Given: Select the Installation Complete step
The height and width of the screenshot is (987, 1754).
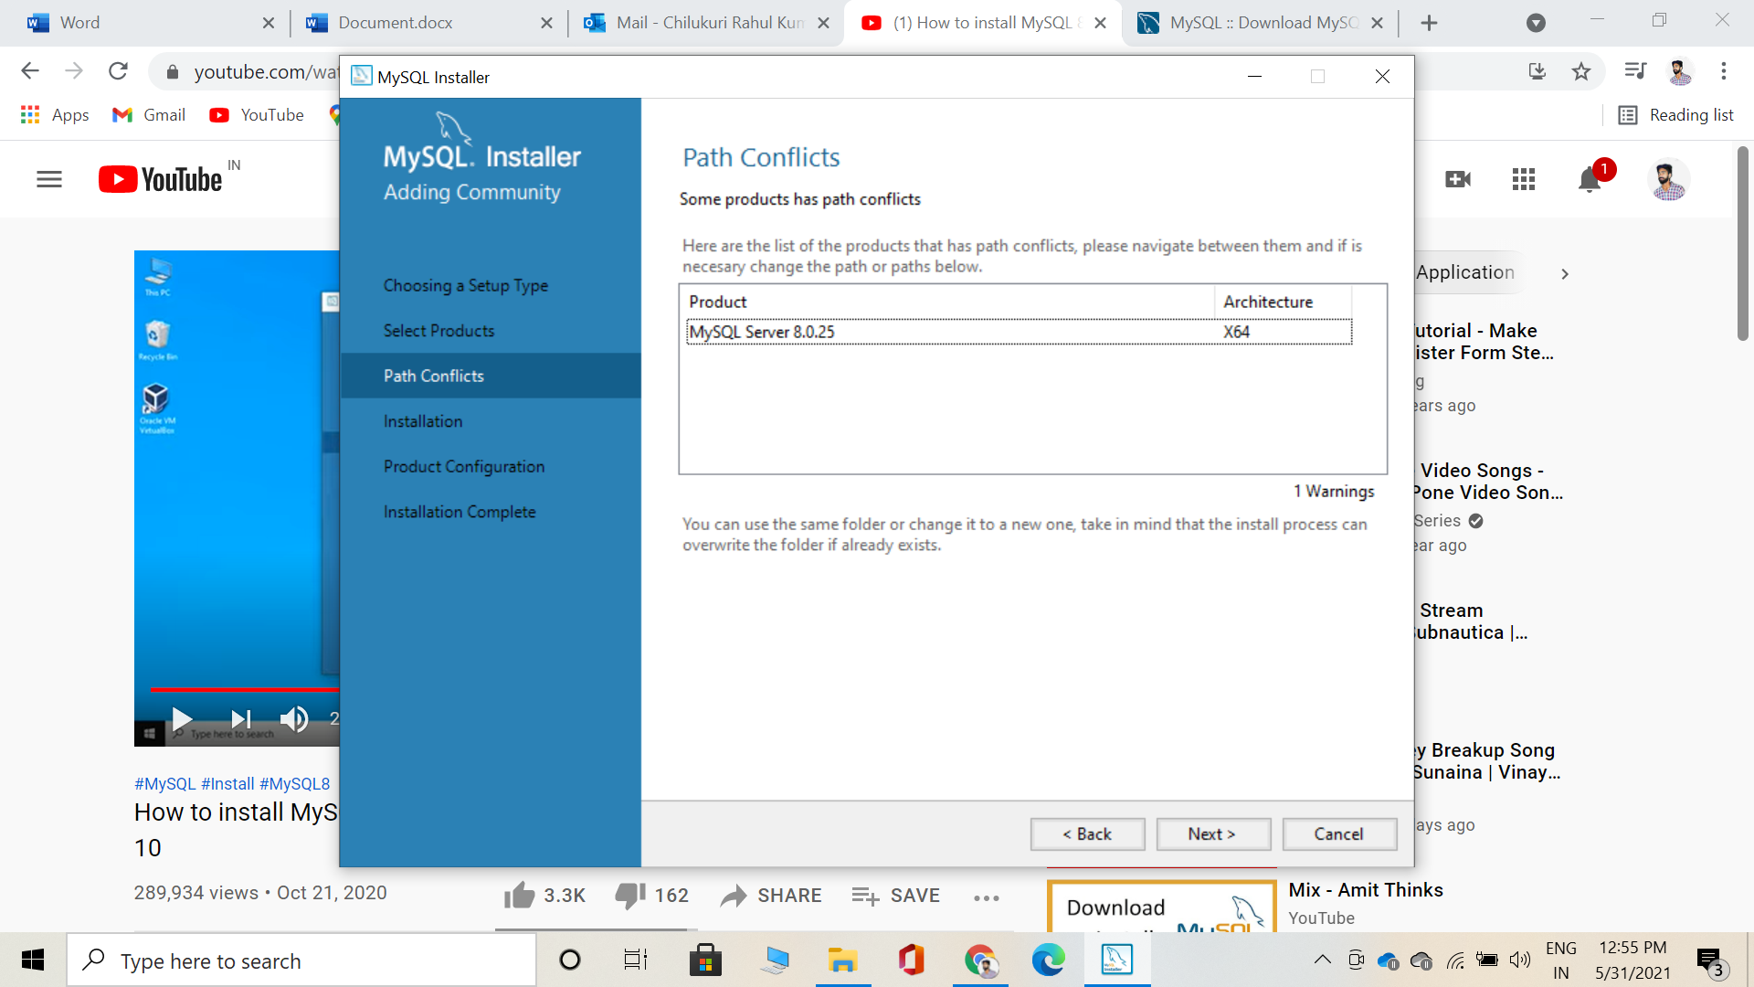Looking at the screenshot, I should [x=460, y=512].
